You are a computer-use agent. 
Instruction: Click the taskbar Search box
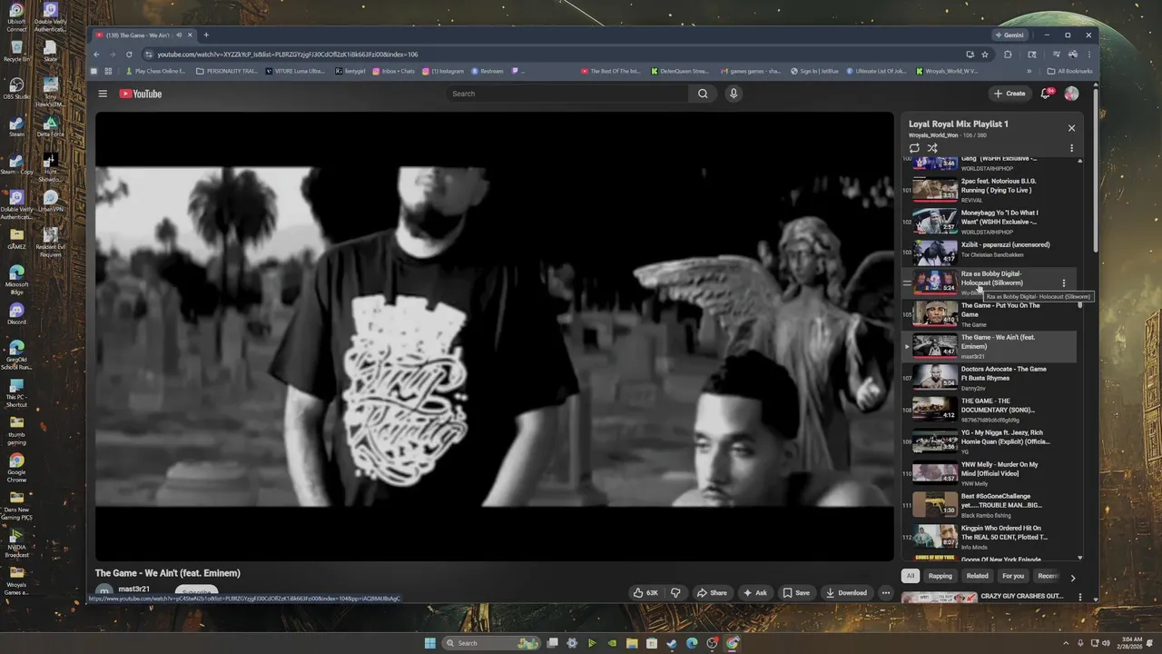(491, 643)
